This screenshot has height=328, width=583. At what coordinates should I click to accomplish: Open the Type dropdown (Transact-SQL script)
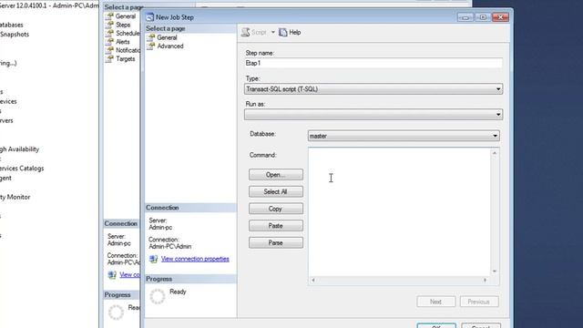coord(373,89)
